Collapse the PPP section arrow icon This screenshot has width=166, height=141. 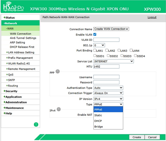(58, 71)
